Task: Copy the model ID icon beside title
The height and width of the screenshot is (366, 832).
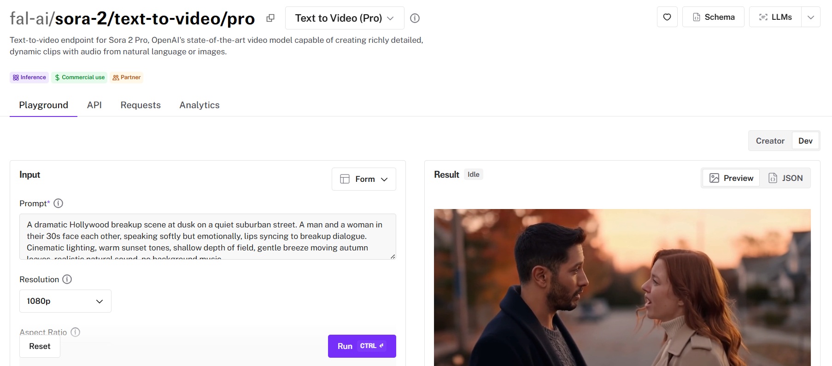Action: point(270,18)
